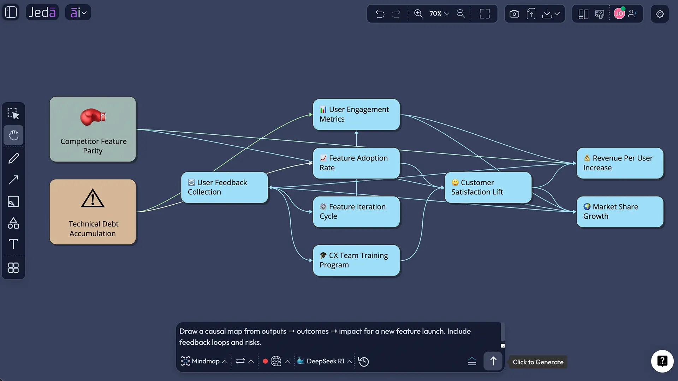This screenshot has width=678, height=381.
Task: Open the image gallery icon
Action: click(600, 14)
